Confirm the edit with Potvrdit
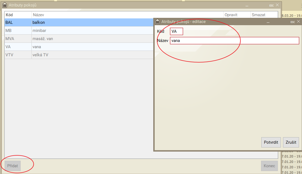Image resolution: width=302 pixels, height=174 pixels. click(x=271, y=142)
